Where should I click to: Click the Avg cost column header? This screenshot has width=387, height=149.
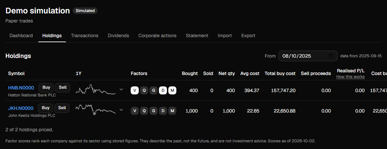tap(250, 74)
